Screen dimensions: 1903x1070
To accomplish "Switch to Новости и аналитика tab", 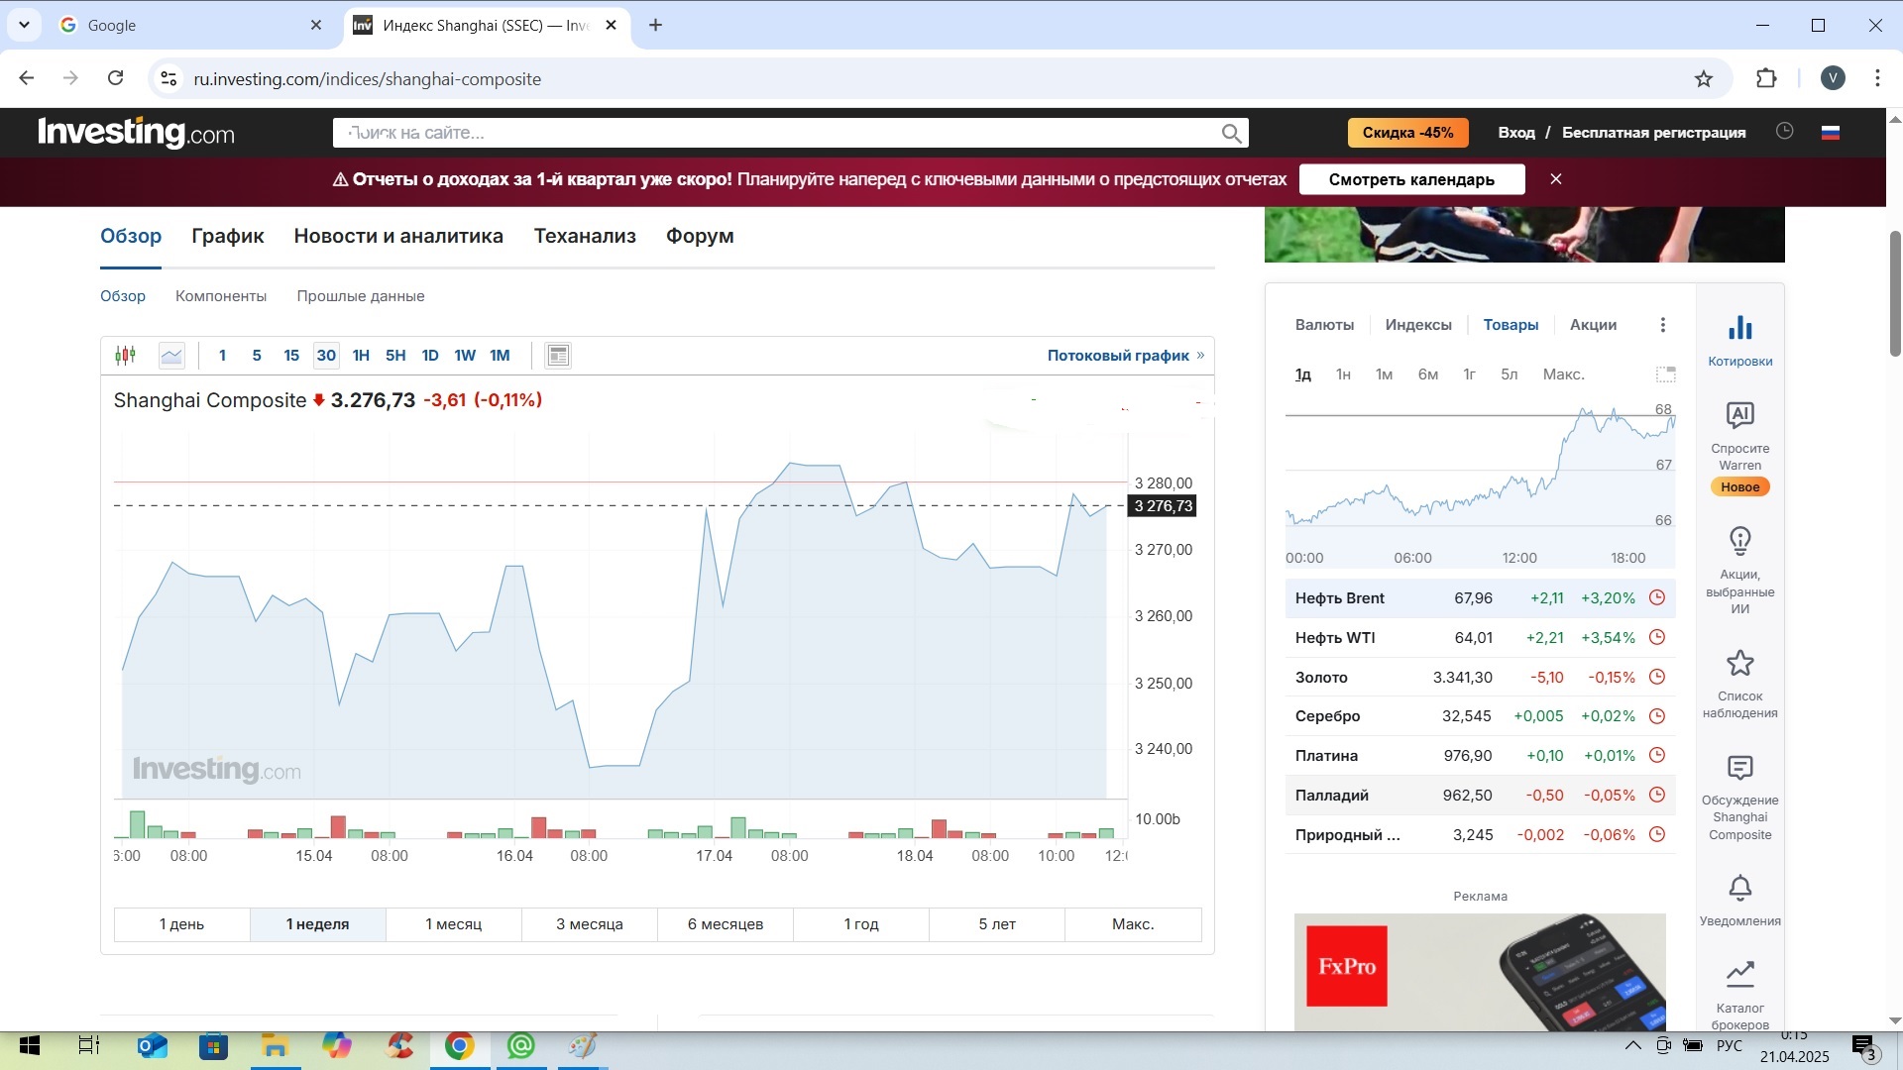I will click(398, 236).
